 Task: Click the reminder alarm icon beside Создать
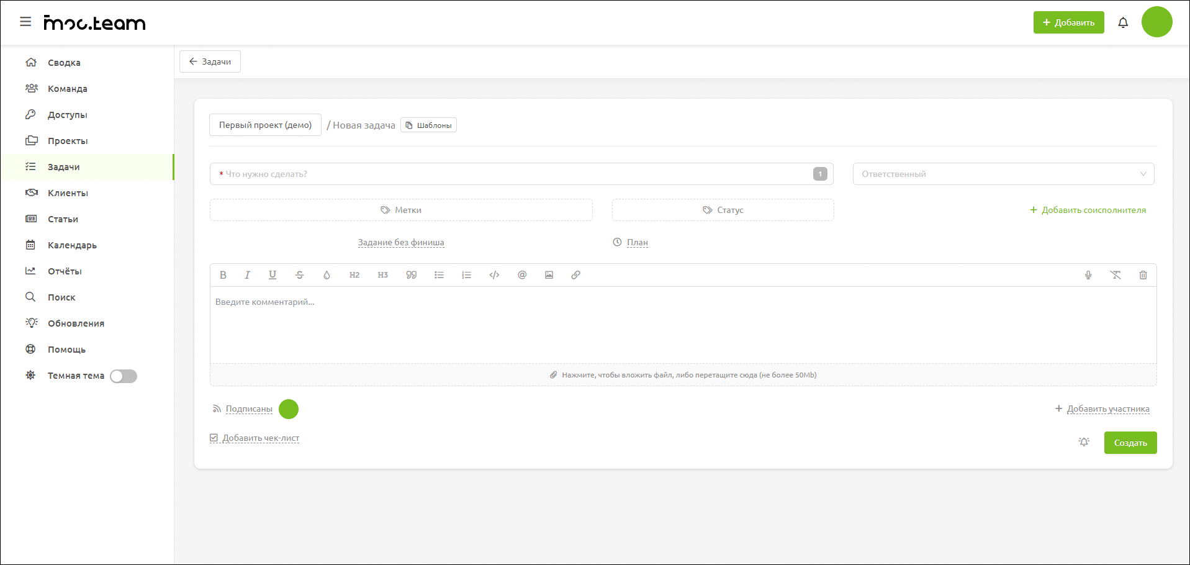pos(1084,443)
